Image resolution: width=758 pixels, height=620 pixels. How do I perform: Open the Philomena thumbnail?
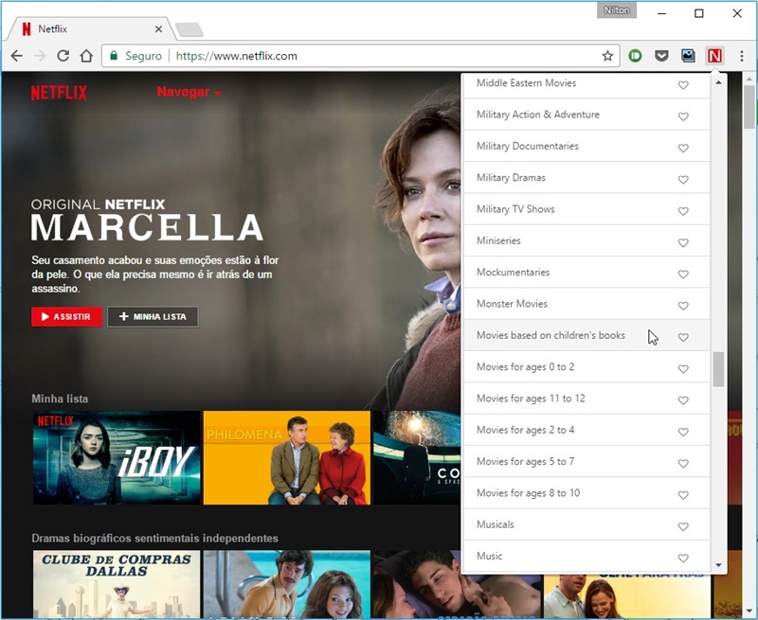287,458
